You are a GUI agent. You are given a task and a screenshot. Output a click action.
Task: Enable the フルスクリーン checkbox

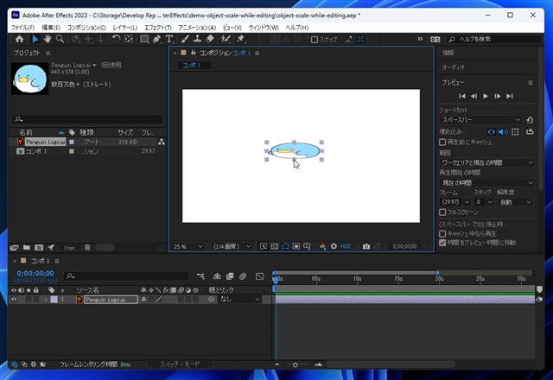442,212
